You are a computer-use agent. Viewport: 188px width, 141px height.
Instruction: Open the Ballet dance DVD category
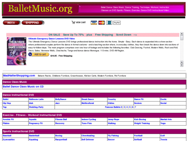pyautogui.click(x=6, y=99)
